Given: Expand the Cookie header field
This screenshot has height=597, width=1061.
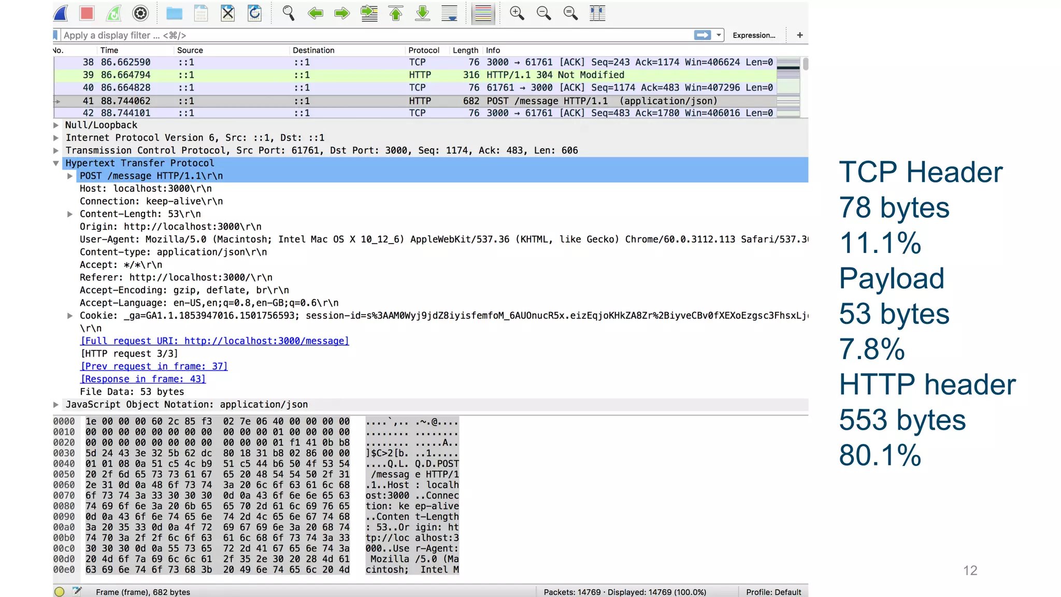Looking at the screenshot, I should (70, 316).
